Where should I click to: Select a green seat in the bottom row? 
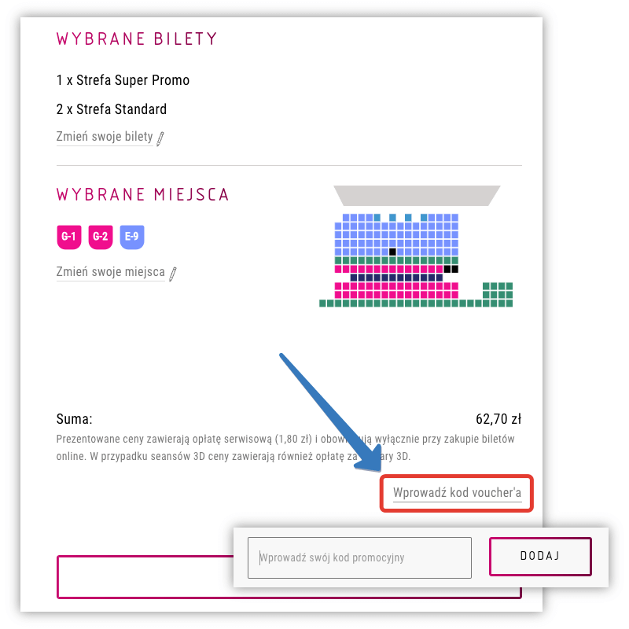pyautogui.click(x=393, y=303)
